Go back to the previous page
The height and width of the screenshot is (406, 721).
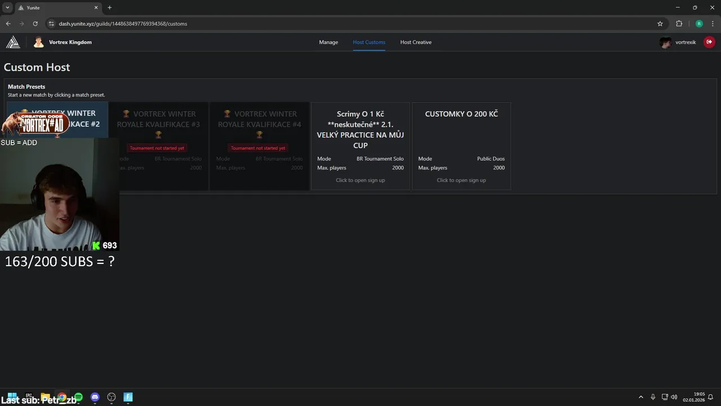[x=8, y=24]
